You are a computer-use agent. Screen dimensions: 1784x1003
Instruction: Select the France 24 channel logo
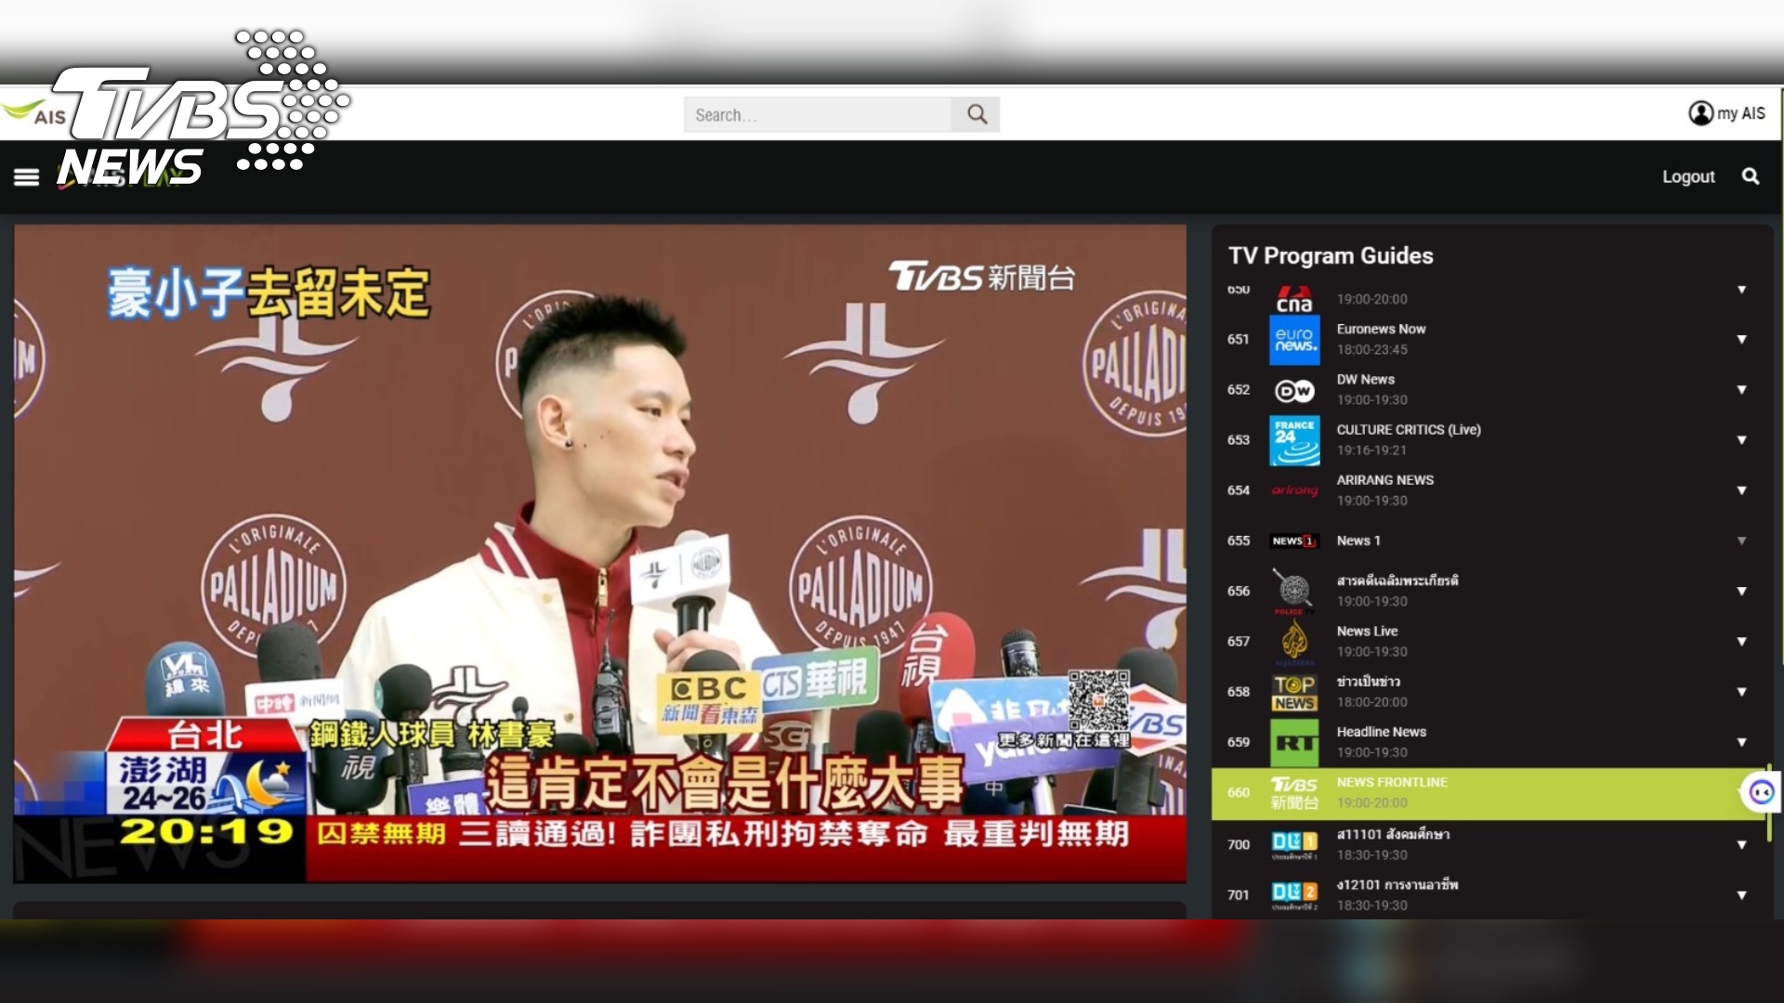coord(1294,440)
